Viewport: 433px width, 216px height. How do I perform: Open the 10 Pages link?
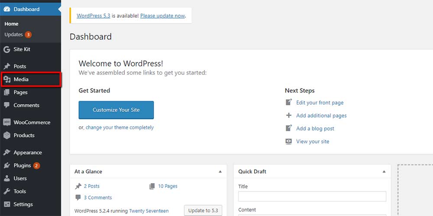coord(168,186)
